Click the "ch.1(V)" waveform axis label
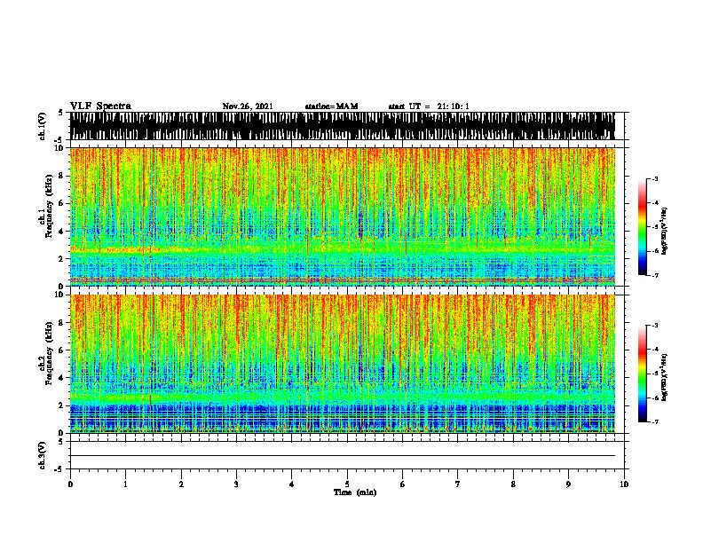The height and width of the screenshot is (543, 703). pyautogui.click(x=42, y=126)
